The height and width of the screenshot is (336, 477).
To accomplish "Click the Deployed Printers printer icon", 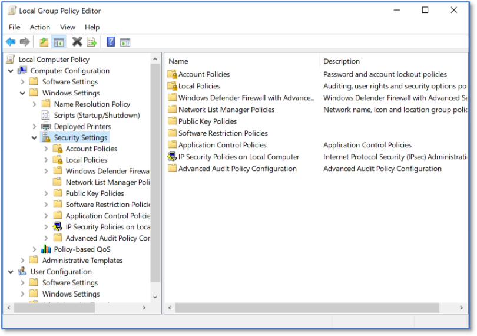I will [x=45, y=126].
